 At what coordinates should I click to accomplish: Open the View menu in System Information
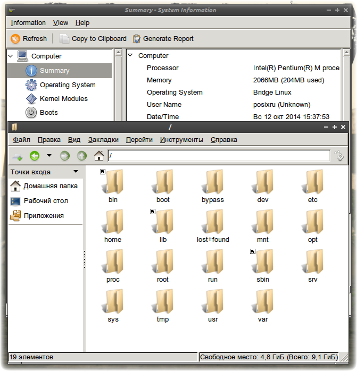(61, 23)
